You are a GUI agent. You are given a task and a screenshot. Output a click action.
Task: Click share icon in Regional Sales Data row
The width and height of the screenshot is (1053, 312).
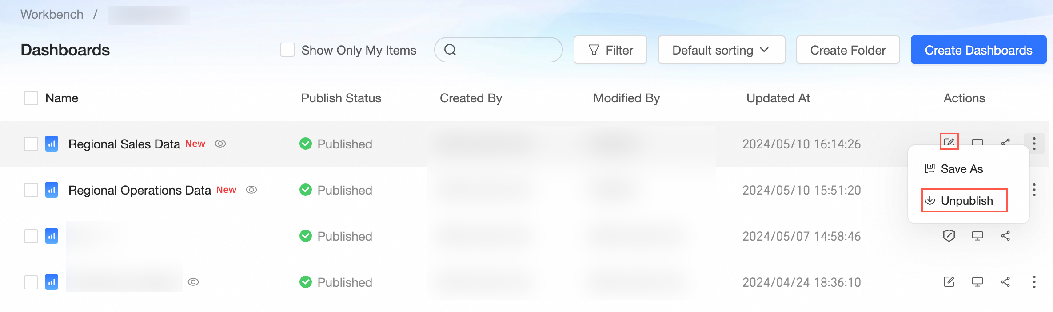1005,142
